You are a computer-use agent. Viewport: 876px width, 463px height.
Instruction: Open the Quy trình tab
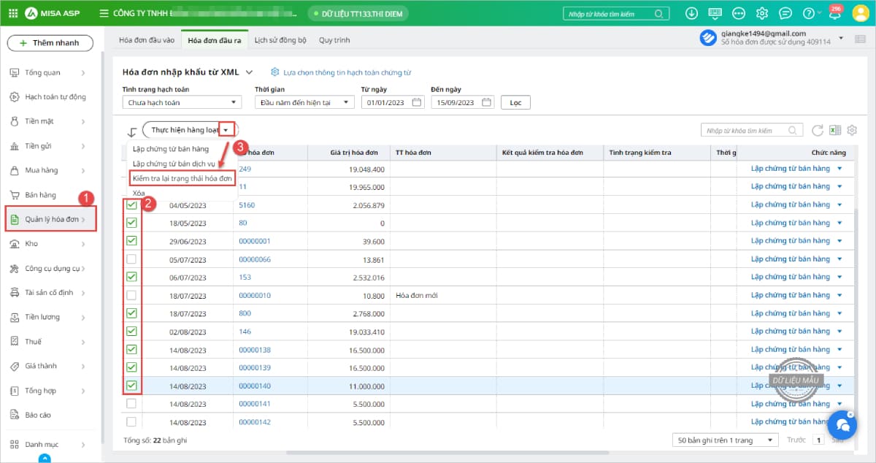pos(334,40)
